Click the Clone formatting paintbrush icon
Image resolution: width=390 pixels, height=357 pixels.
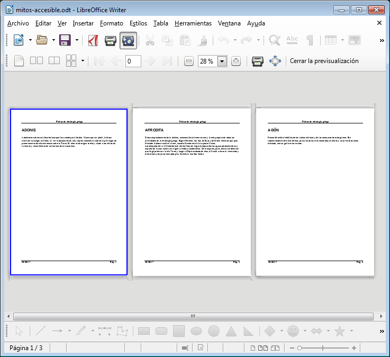coord(203,40)
